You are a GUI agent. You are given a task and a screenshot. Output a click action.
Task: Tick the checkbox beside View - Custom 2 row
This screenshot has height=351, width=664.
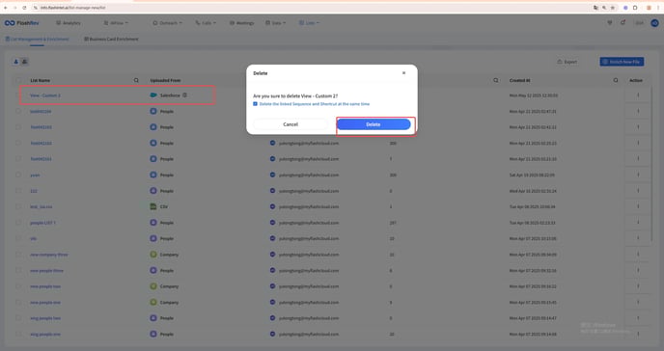coord(18,95)
